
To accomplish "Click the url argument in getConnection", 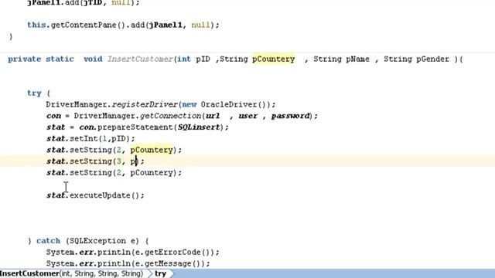I will coord(213,116).
